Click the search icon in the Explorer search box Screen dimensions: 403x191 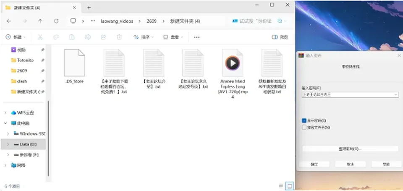[x=280, y=21]
